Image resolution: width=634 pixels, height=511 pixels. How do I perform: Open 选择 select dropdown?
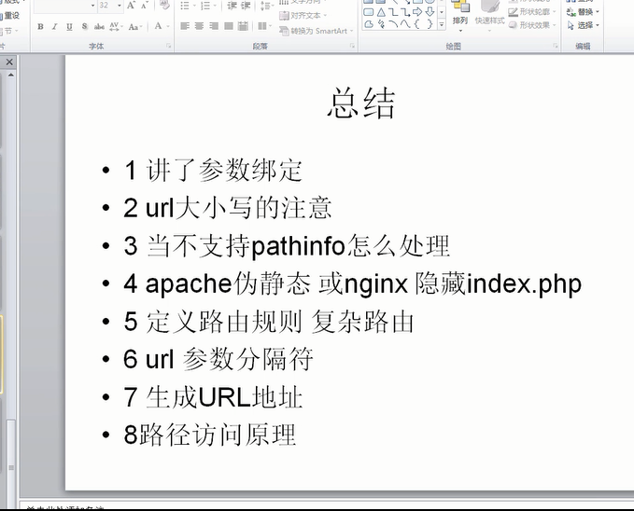[x=583, y=25]
